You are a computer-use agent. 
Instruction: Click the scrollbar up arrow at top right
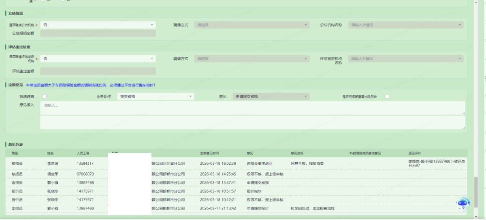[x=475, y=2]
